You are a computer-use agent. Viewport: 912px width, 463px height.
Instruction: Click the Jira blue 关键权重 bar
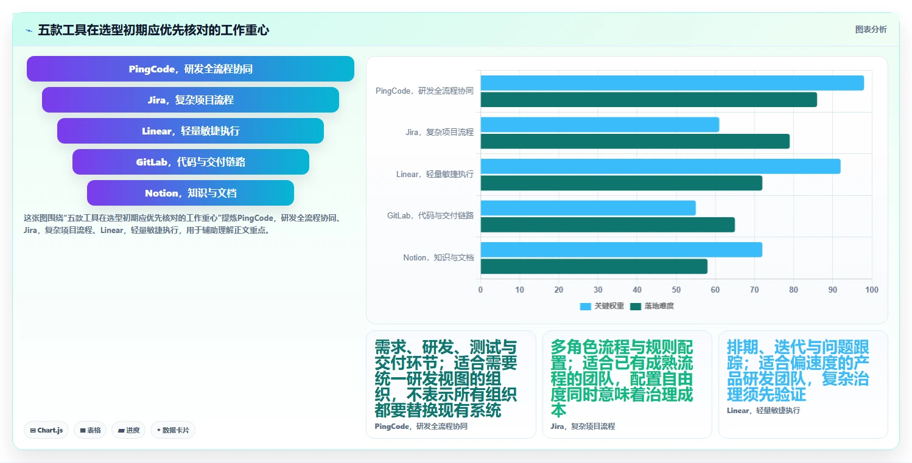point(600,125)
